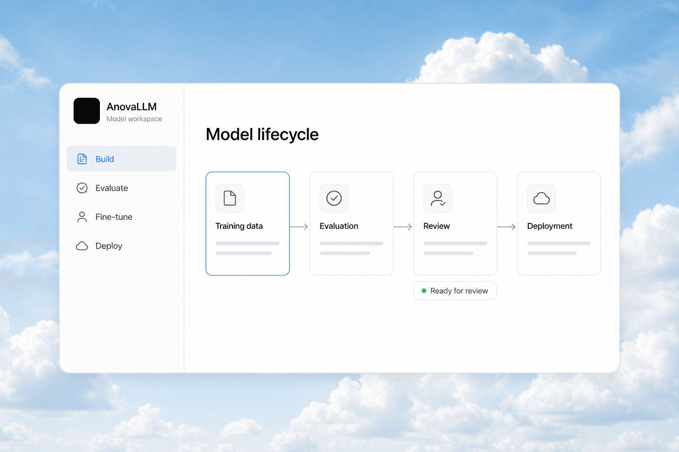
Task: Click the Fine-tune person icon in sidebar
Action: point(82,217)
